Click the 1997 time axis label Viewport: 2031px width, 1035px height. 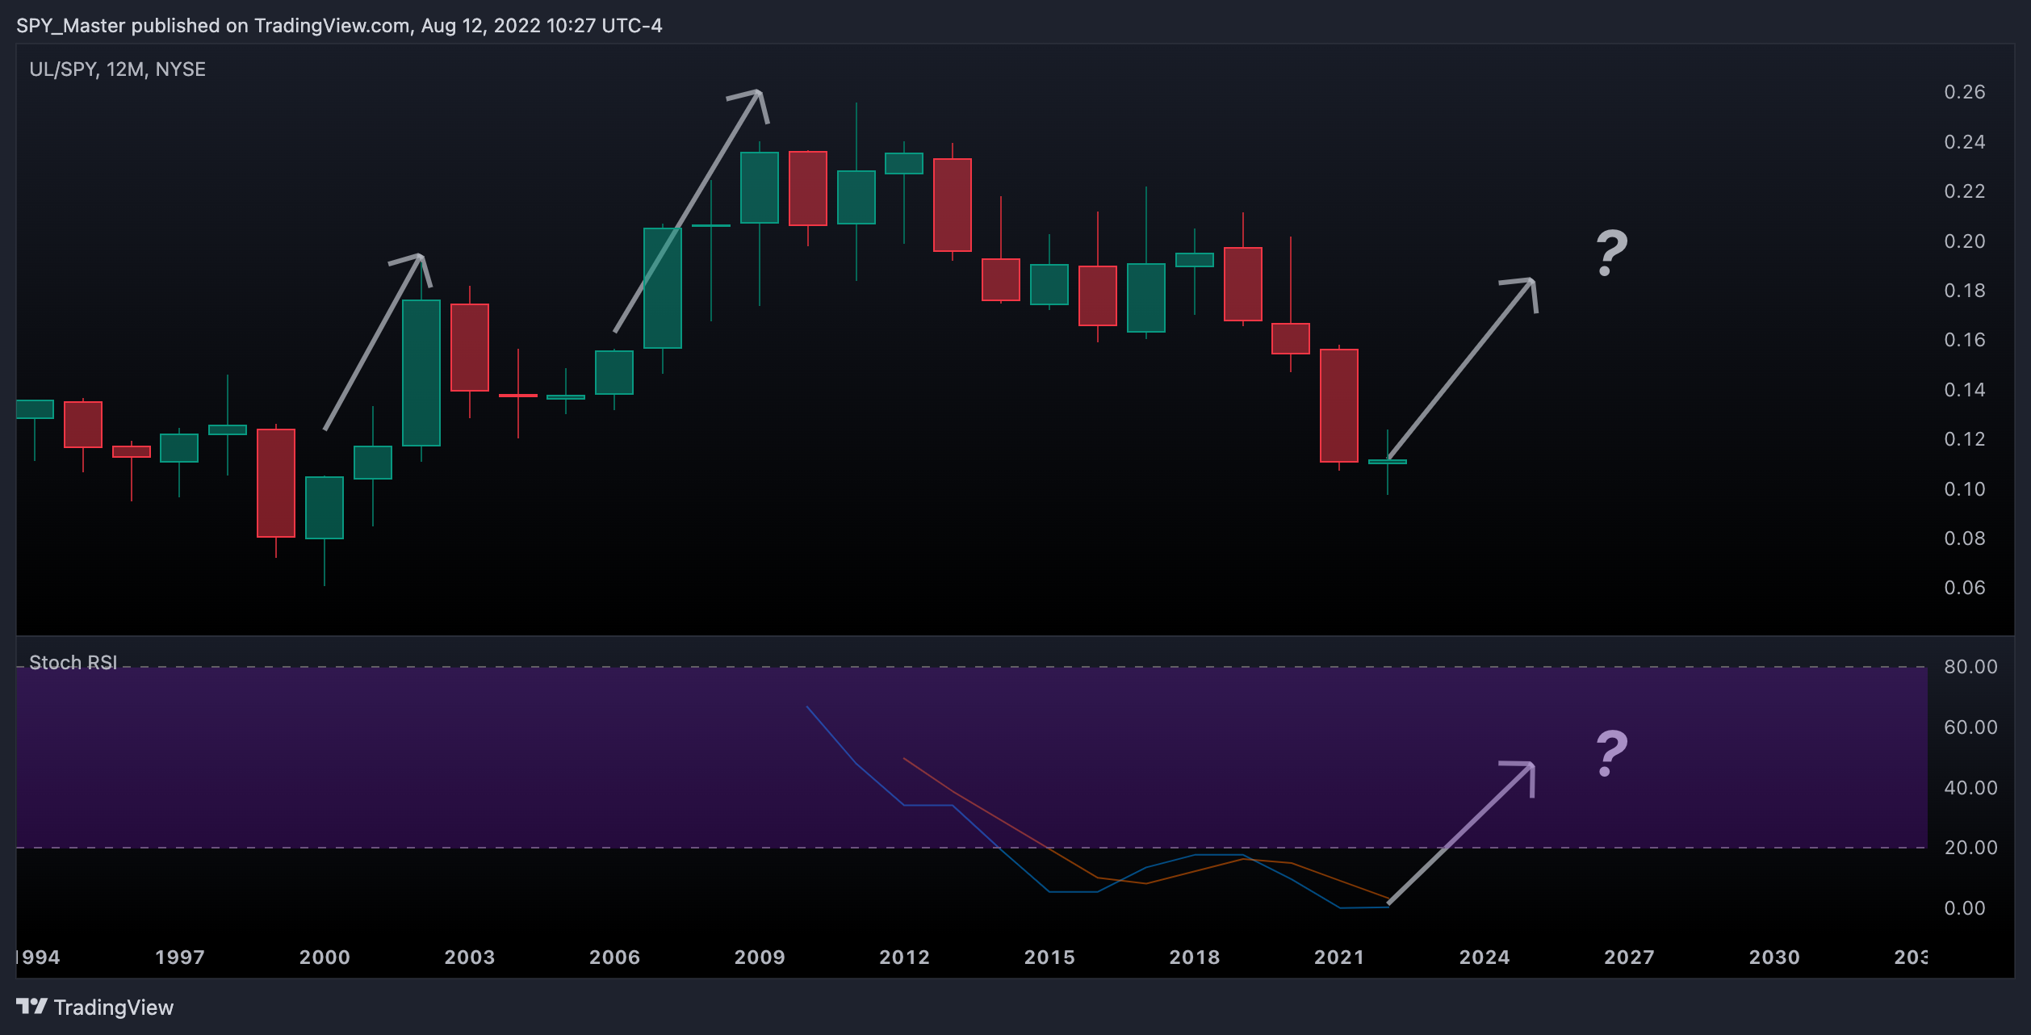(180, 957)
